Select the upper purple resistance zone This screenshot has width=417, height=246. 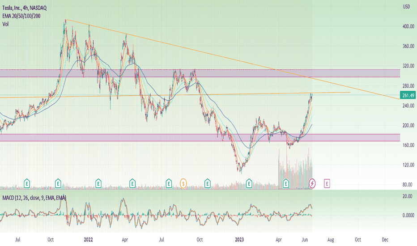[x=200, y=73]
